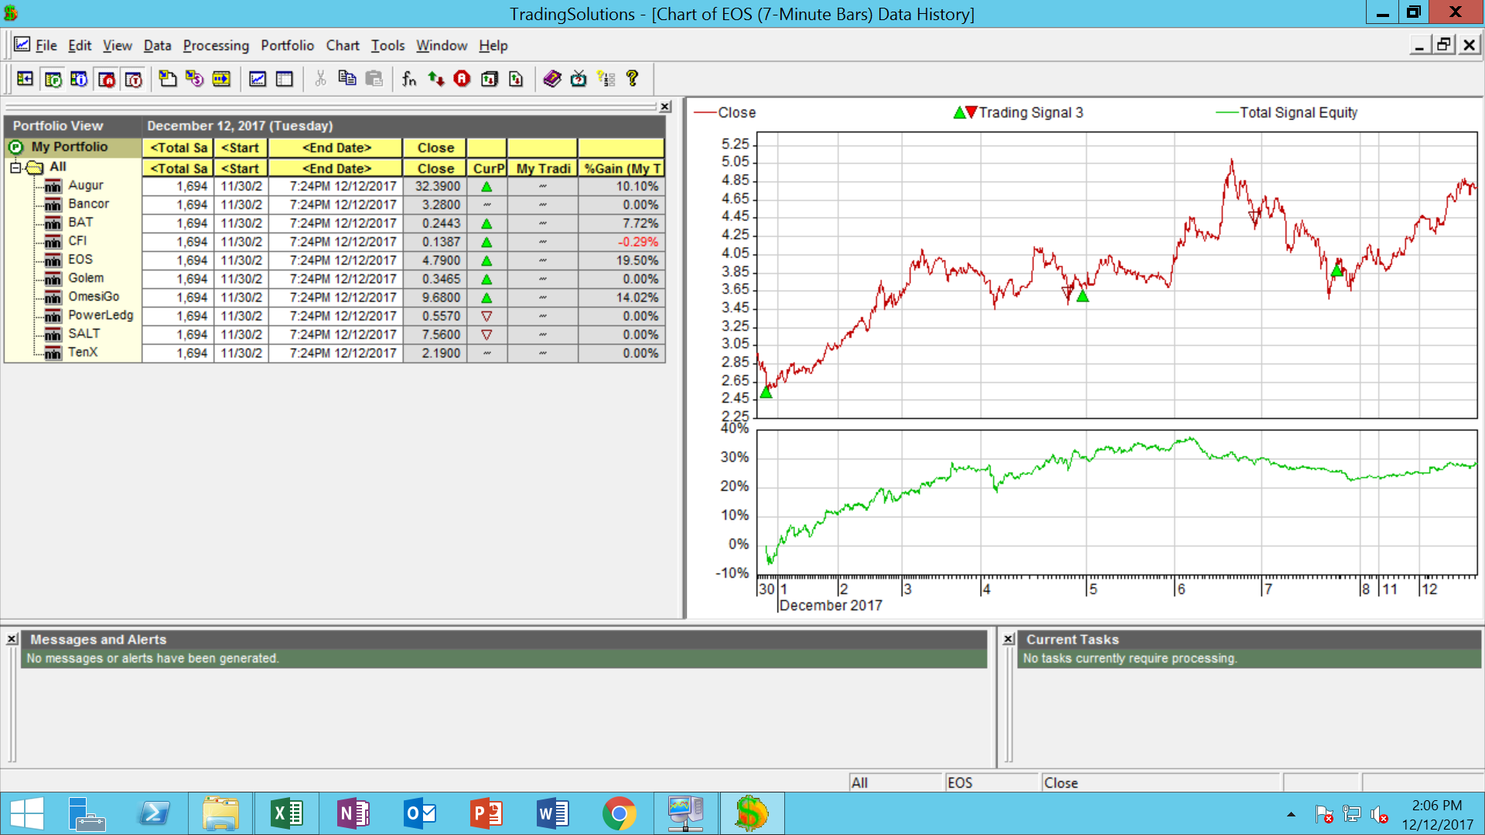Click the trading signal arrows toolbar icon
This screenshot has width=1485, height=835.
(x=436, y=79)
